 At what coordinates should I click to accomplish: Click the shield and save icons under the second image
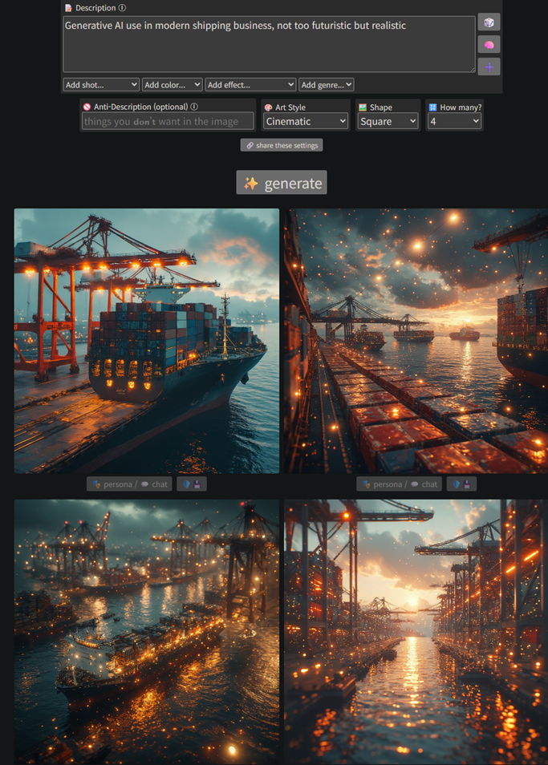point(461,484)
